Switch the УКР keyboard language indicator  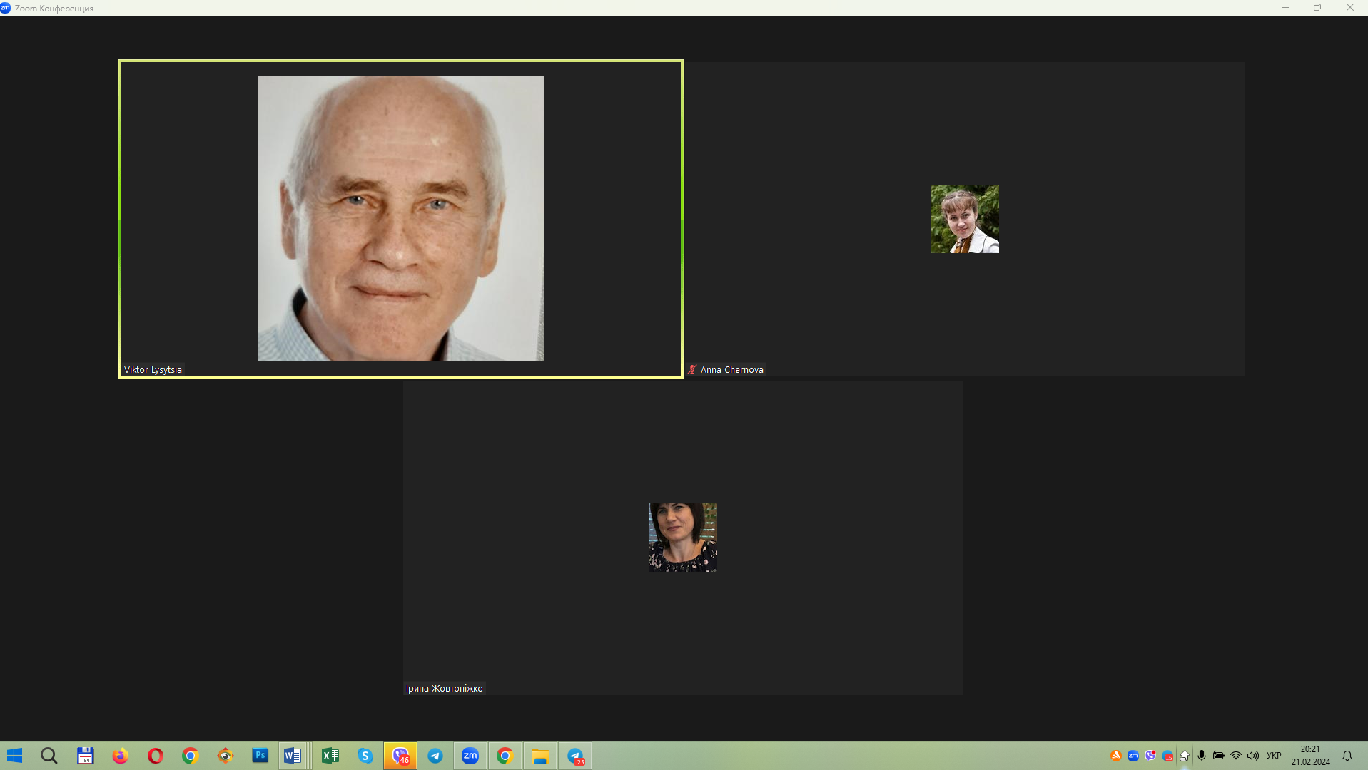coord(1274,756)
